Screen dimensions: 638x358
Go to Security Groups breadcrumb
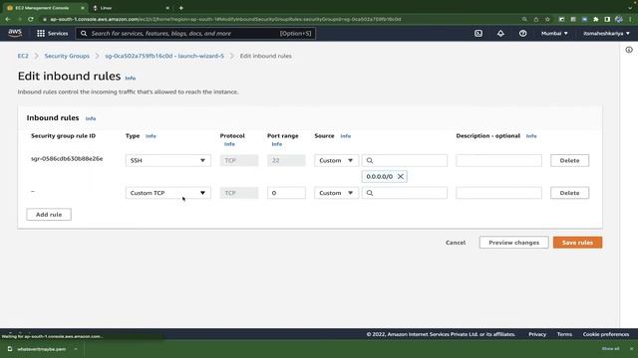[x=67, y=56]
